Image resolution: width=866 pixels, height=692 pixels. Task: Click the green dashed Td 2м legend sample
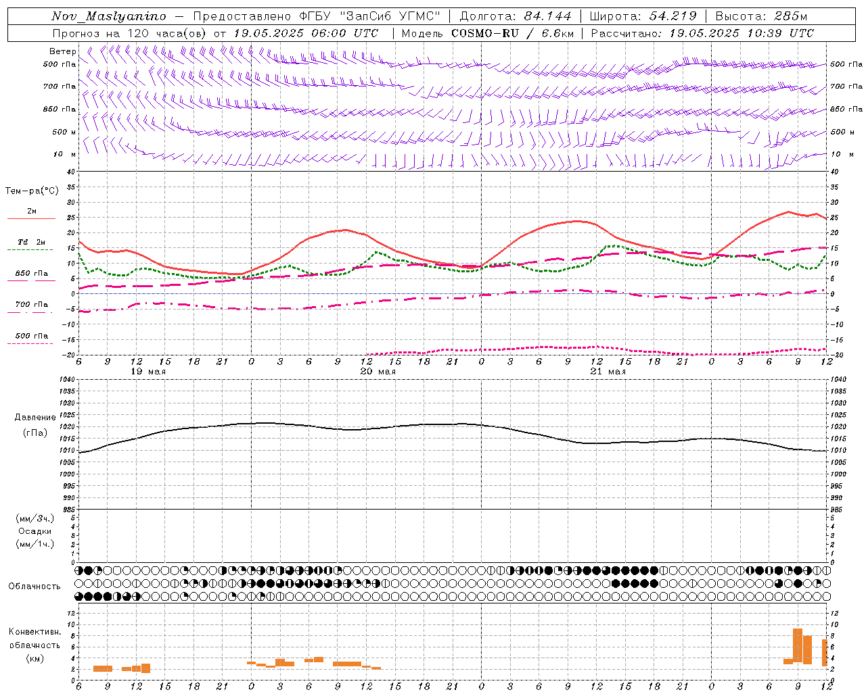[x=30, y=249]
